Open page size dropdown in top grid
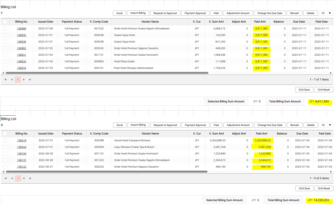The image size is (334, 205). click(326, 13)
